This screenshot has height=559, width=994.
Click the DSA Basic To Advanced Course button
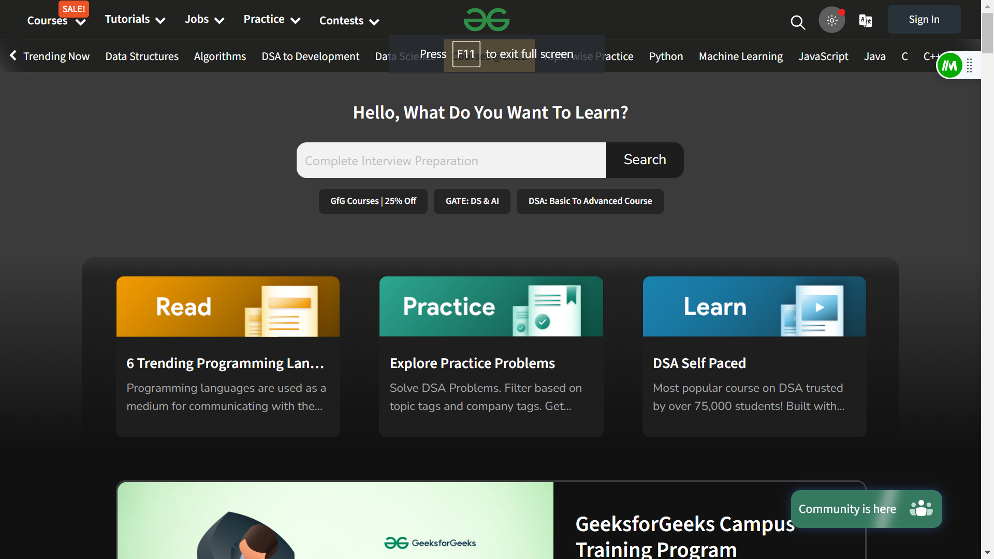click(x=590, y=201)
